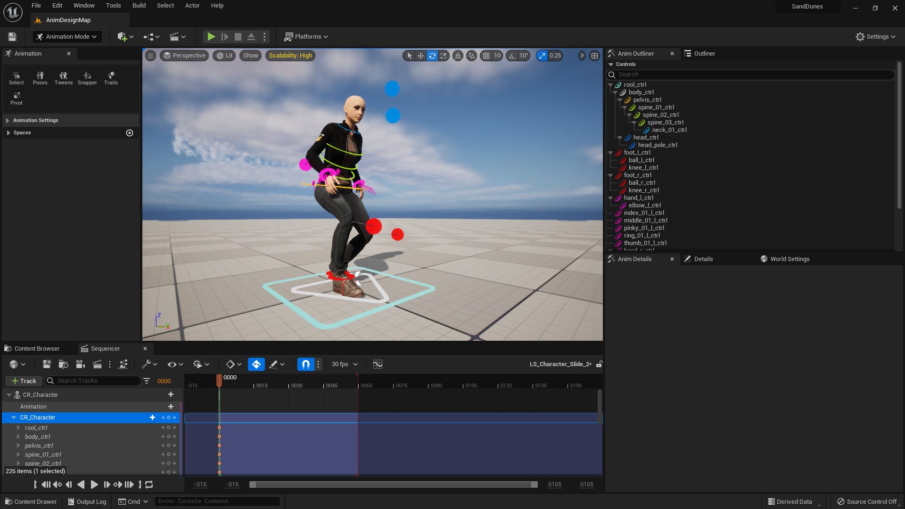Image resolution: width=905 pixels, height=509 pixels.
Task: Select the Pivot tool
Action: pyautogui.click(x=16, y=98)
